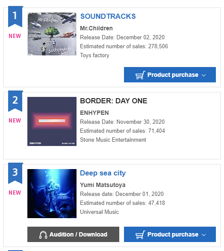
Task: Open the Deep sea city title link
Action: [x=103, y=173]
